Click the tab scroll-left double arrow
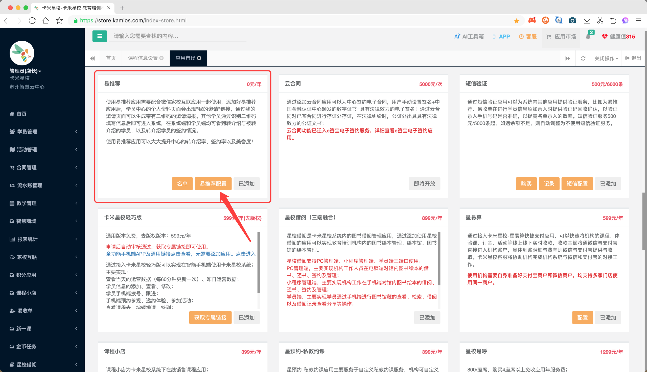 (x=92, y=58)
